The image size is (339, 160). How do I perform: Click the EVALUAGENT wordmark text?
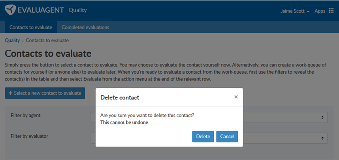tap(41, 10)
